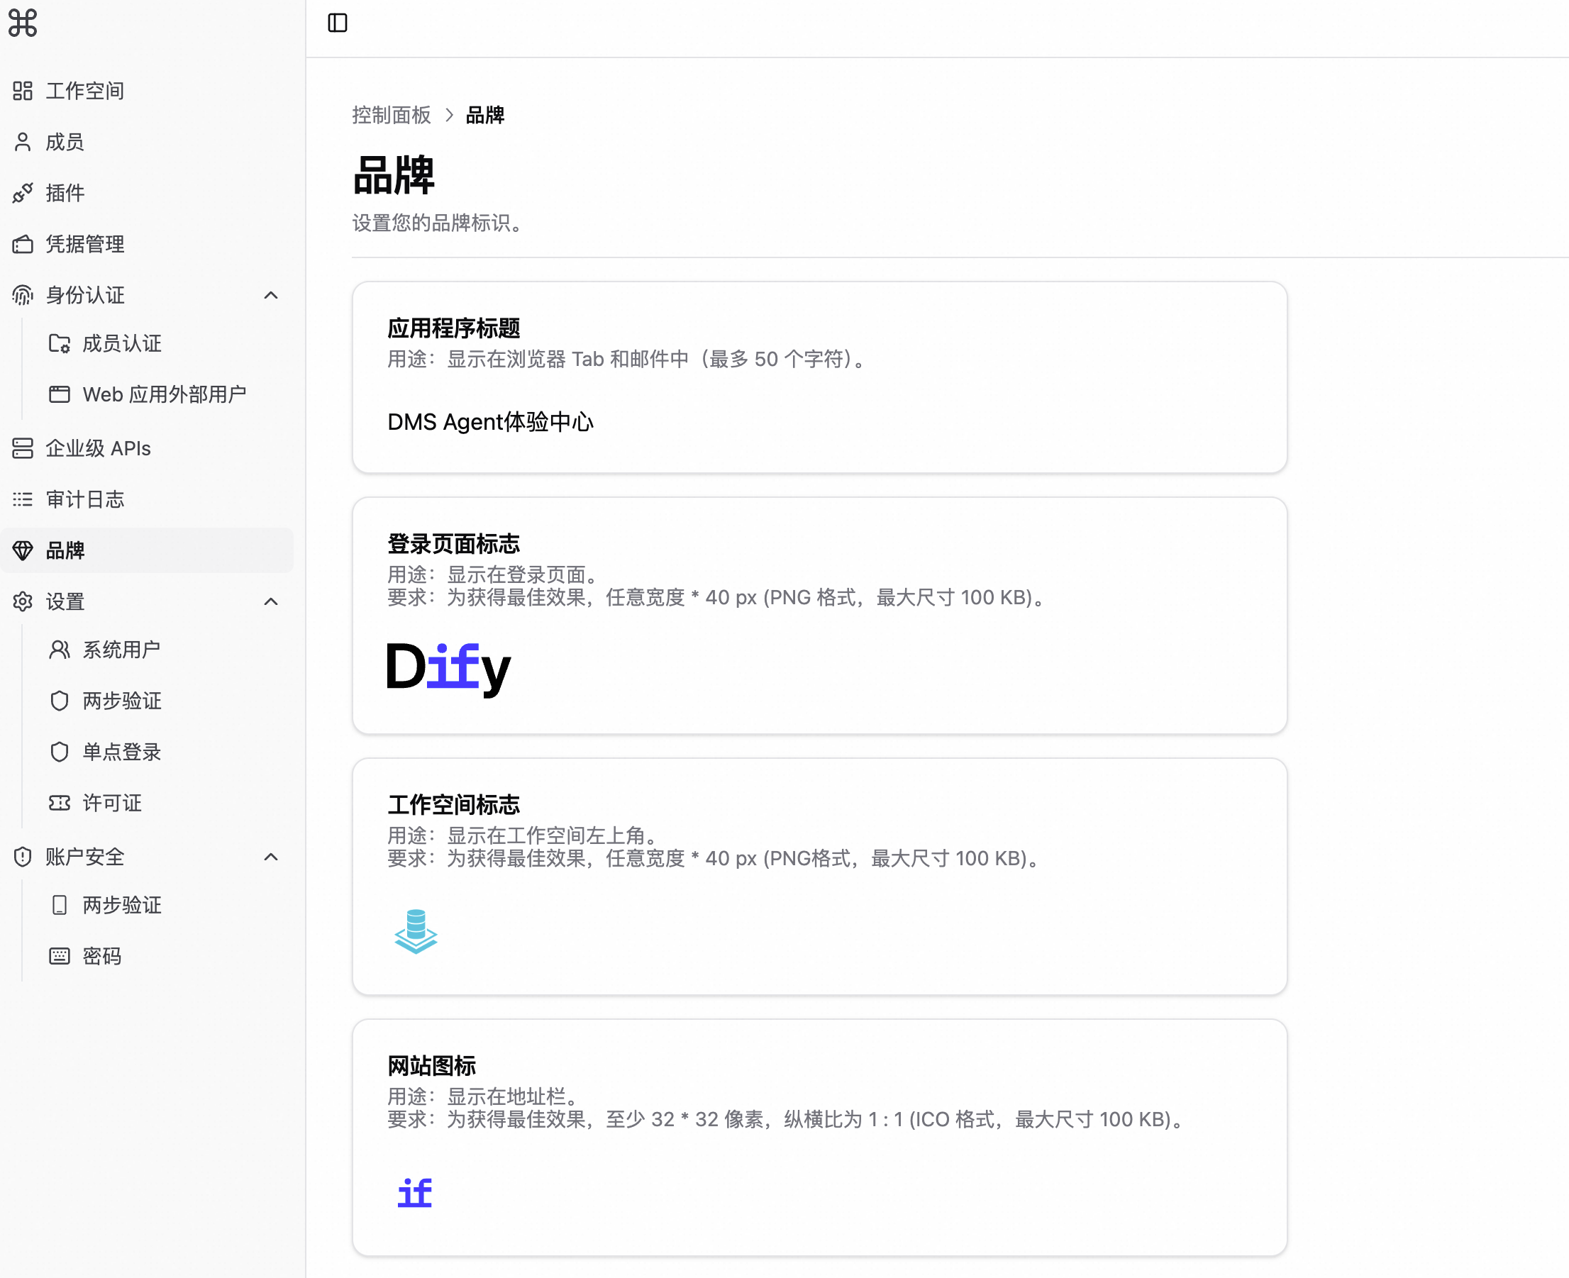Click the 凭据管理 wallet icon

click(x=23, y=245)
